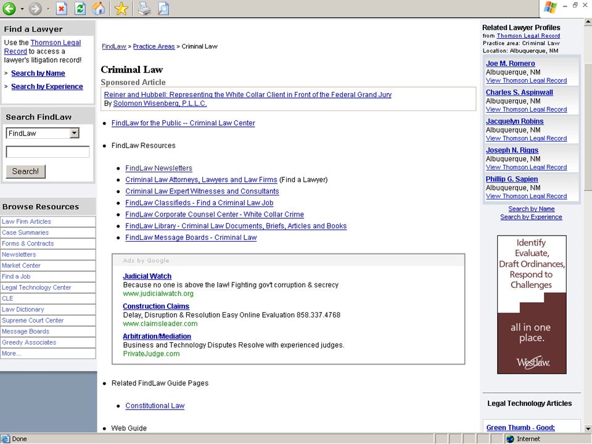Click Search by Name under lawyer profiles

click(531, 209)
